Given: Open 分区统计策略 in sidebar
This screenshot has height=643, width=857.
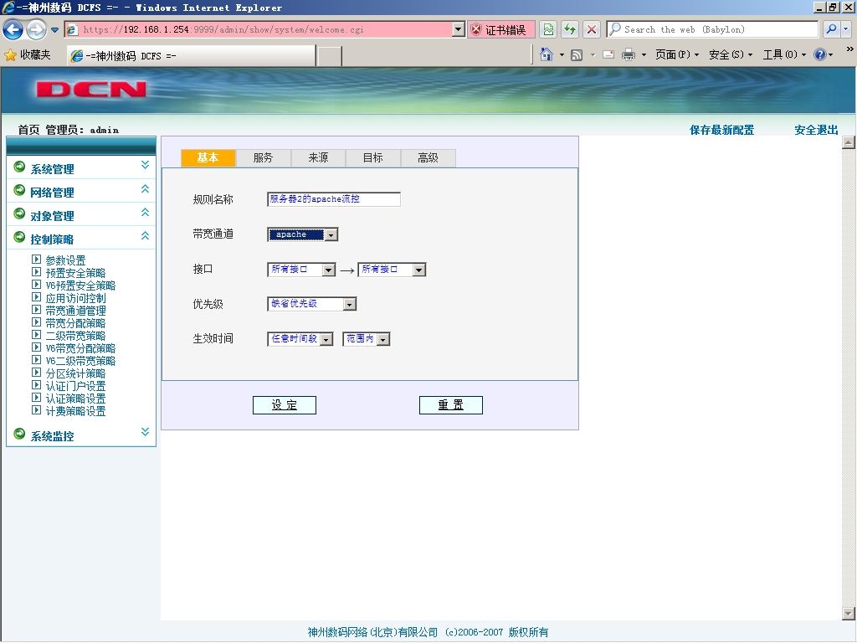Looking at the screenshot, I should [x=75, y=373].
